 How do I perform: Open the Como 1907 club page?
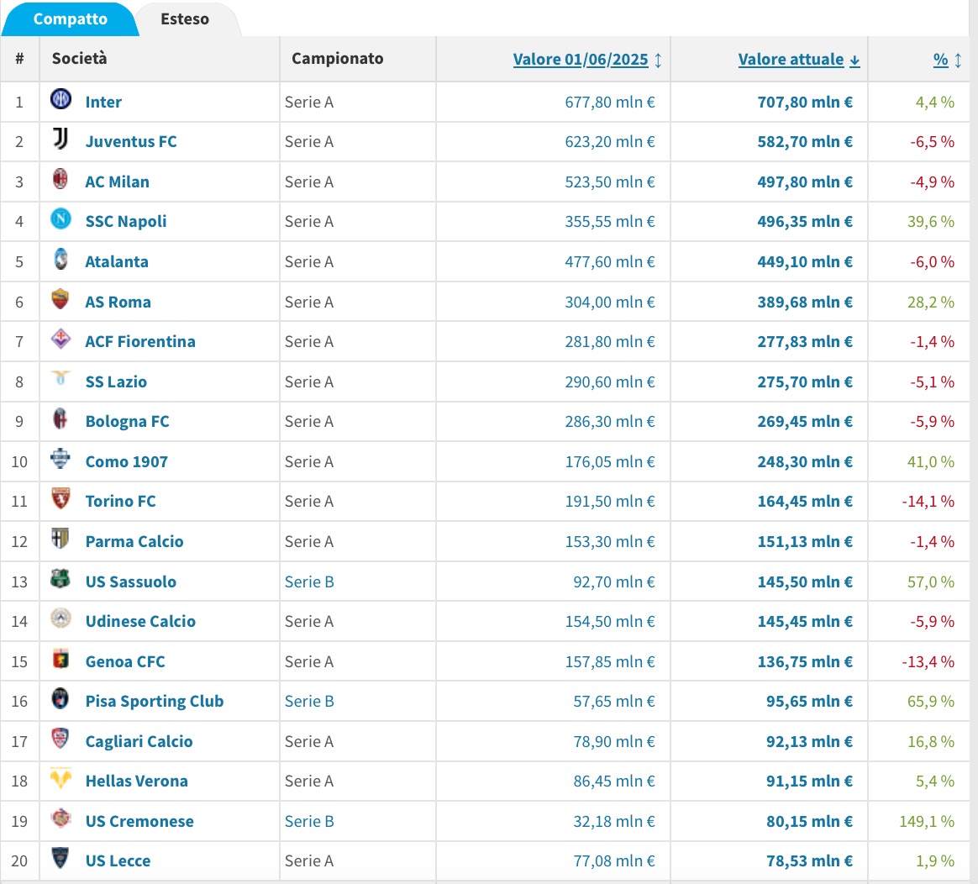126,461
